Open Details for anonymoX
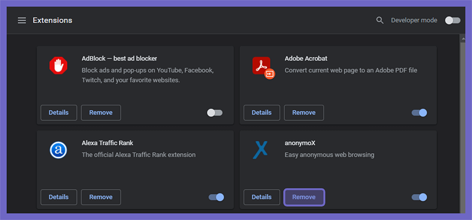 [261, 197]
